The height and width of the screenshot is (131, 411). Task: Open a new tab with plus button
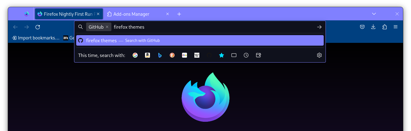coord(179,14)
